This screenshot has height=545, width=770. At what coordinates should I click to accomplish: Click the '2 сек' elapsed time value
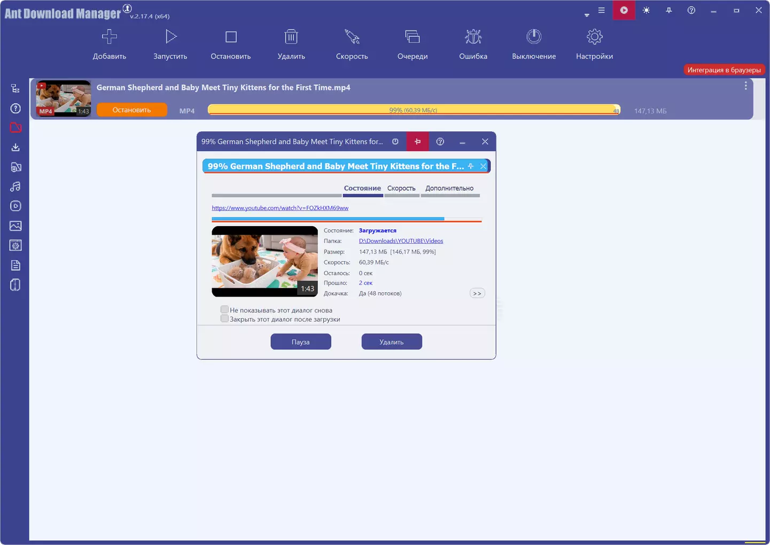tap(365, 283)
